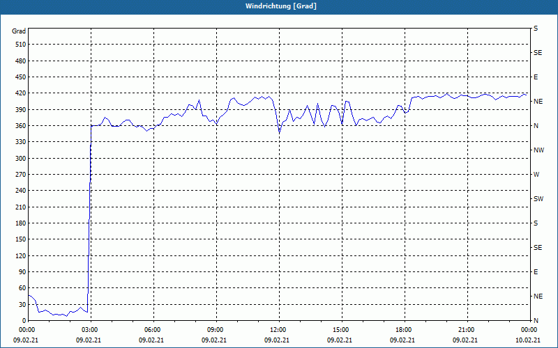Click the time label 12:00
558x348 pixels.
tap(279, 330)
